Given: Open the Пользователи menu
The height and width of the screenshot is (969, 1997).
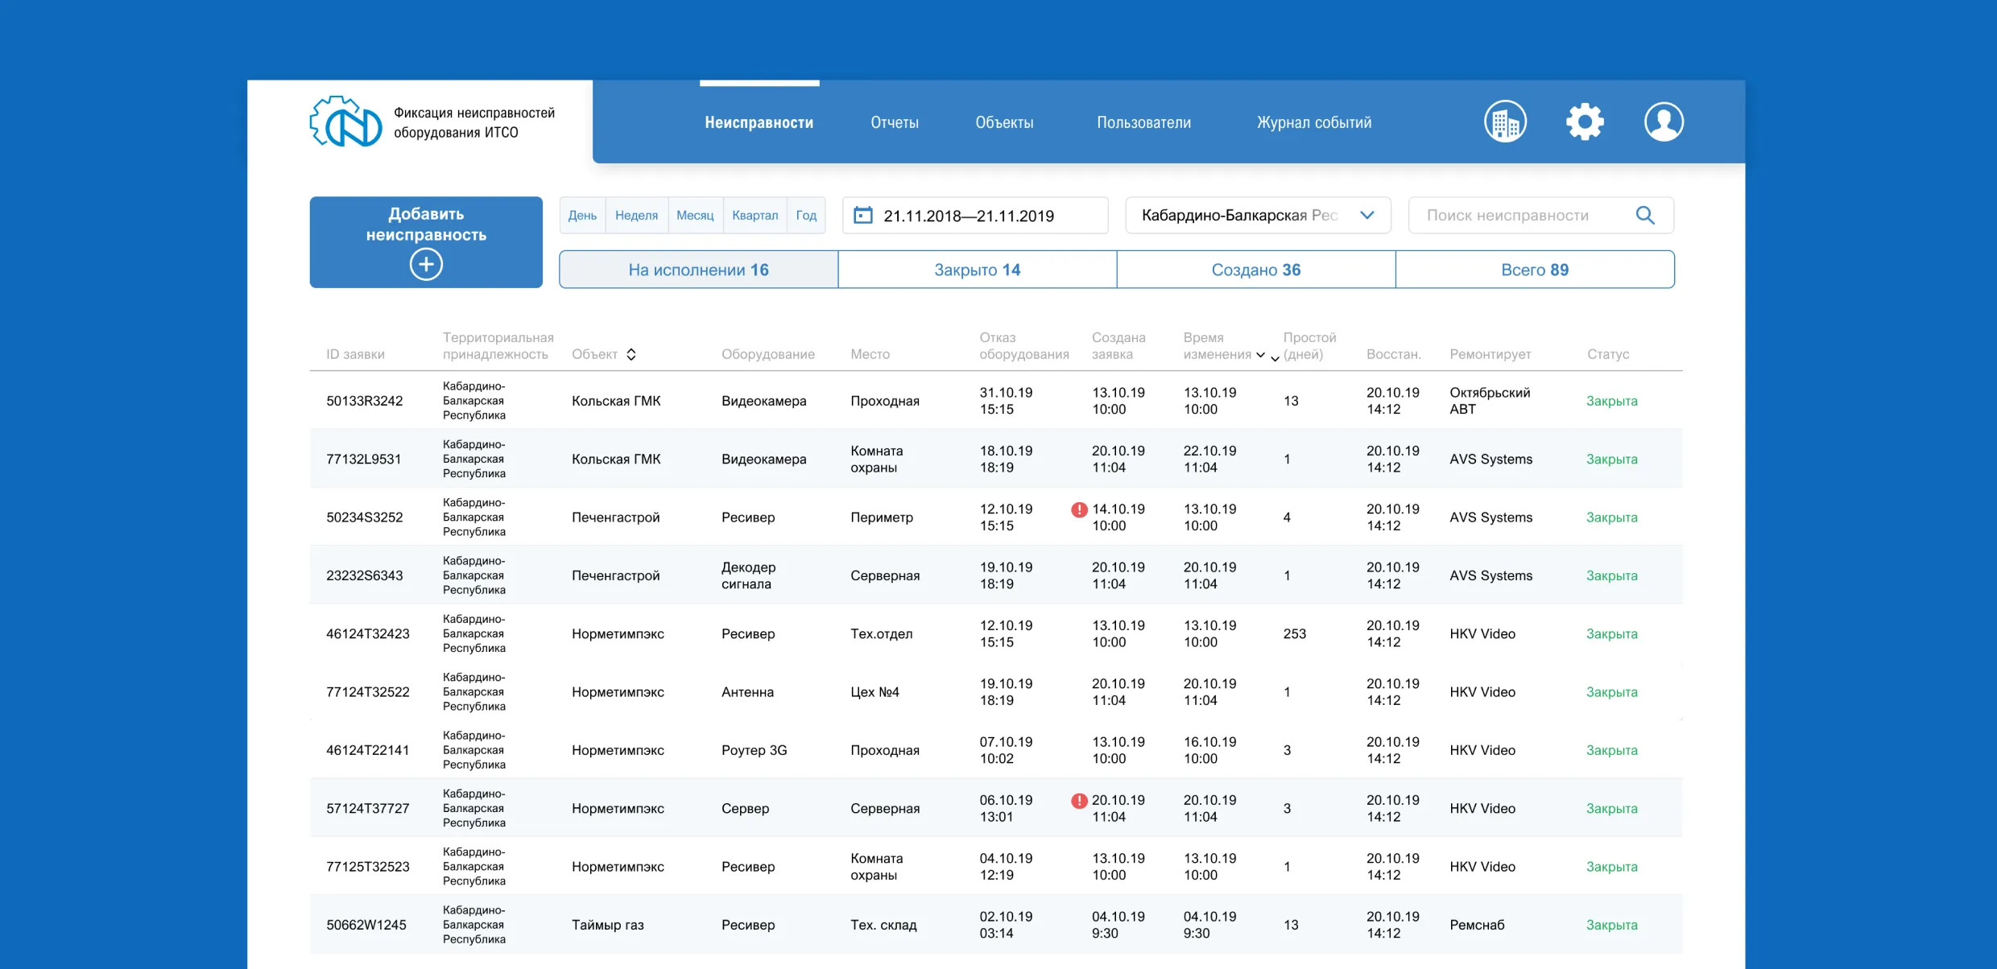Looking at the screenshot, I should click(1143, 122).
